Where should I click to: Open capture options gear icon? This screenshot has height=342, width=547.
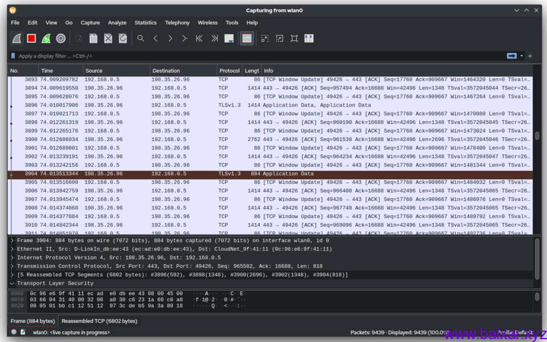(x=61, y=38)
